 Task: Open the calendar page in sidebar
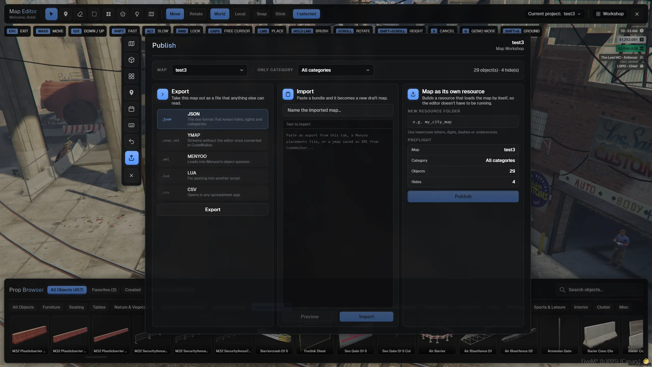(131, 109)
